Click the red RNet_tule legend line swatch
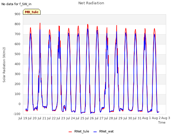Screen dimensions: 183x137 70,132
